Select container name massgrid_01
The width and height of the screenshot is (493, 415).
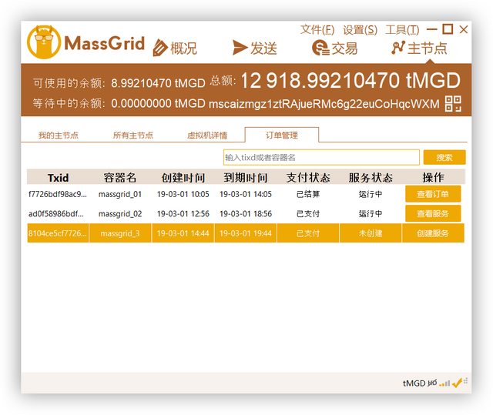[x=120, y=194]
